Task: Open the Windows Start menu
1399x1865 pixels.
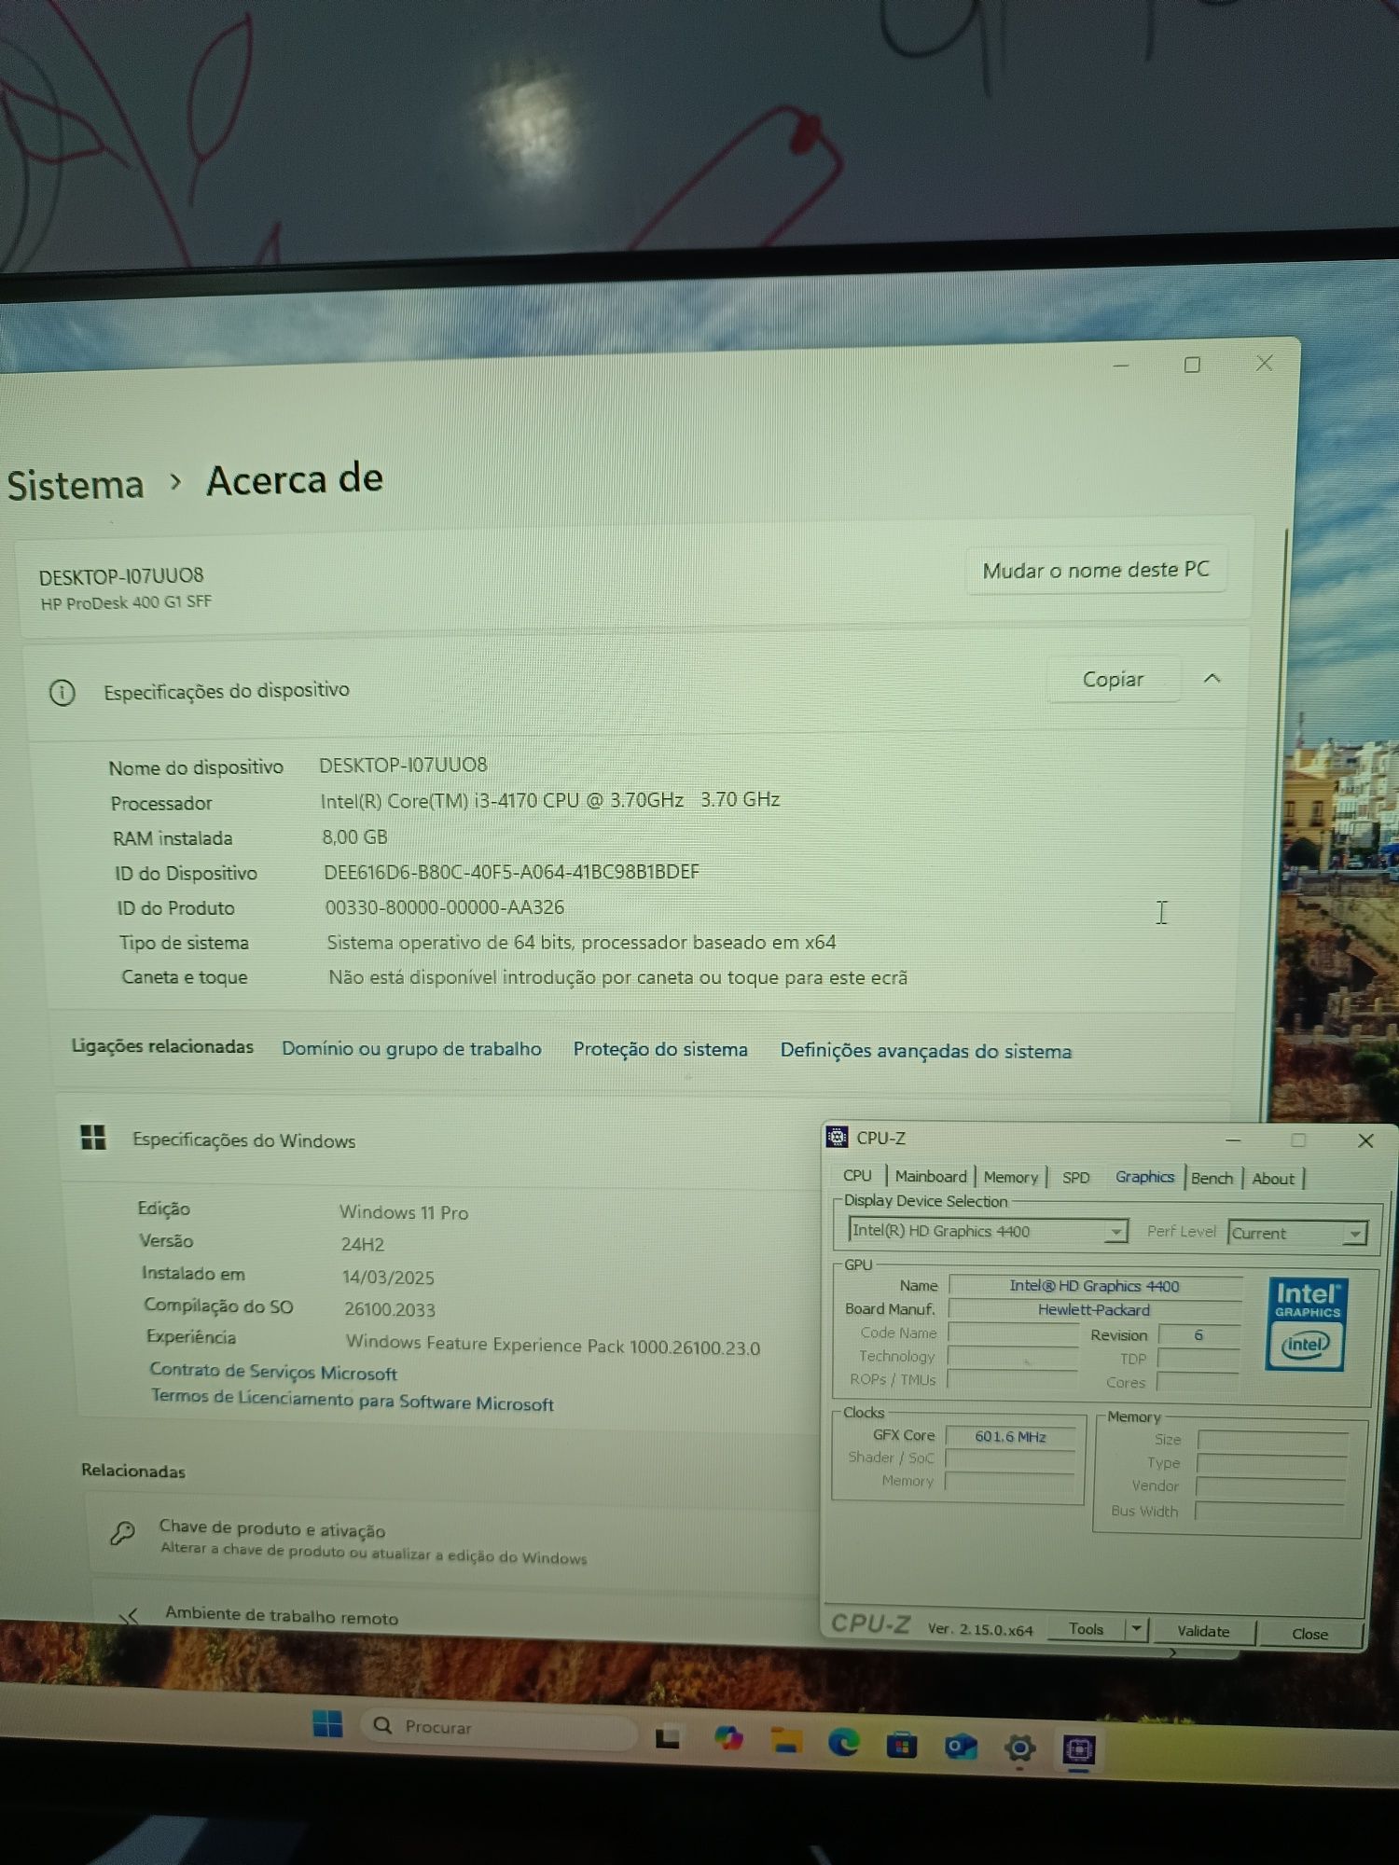Action: (327, 1724)
